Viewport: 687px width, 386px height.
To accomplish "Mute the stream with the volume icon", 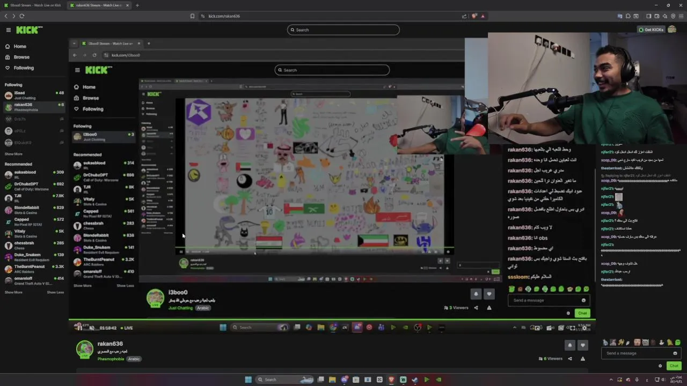I will pos(92,328).
